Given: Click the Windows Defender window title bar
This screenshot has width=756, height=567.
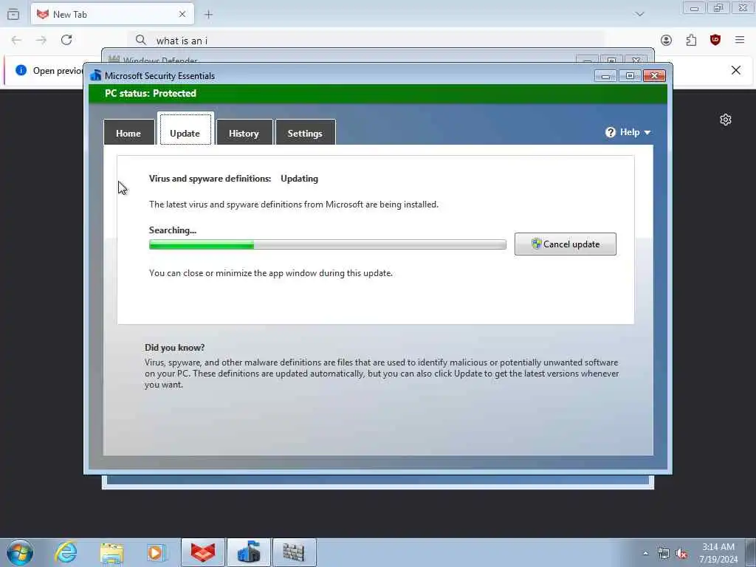Looking at the screenshot, I should (x=337, y=58).
